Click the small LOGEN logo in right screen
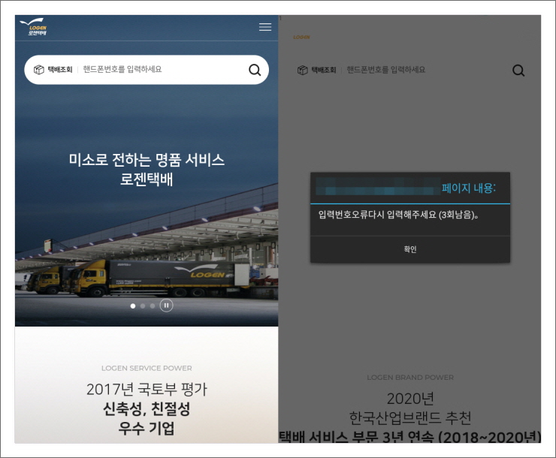556x458 pixels. [301, 37]
